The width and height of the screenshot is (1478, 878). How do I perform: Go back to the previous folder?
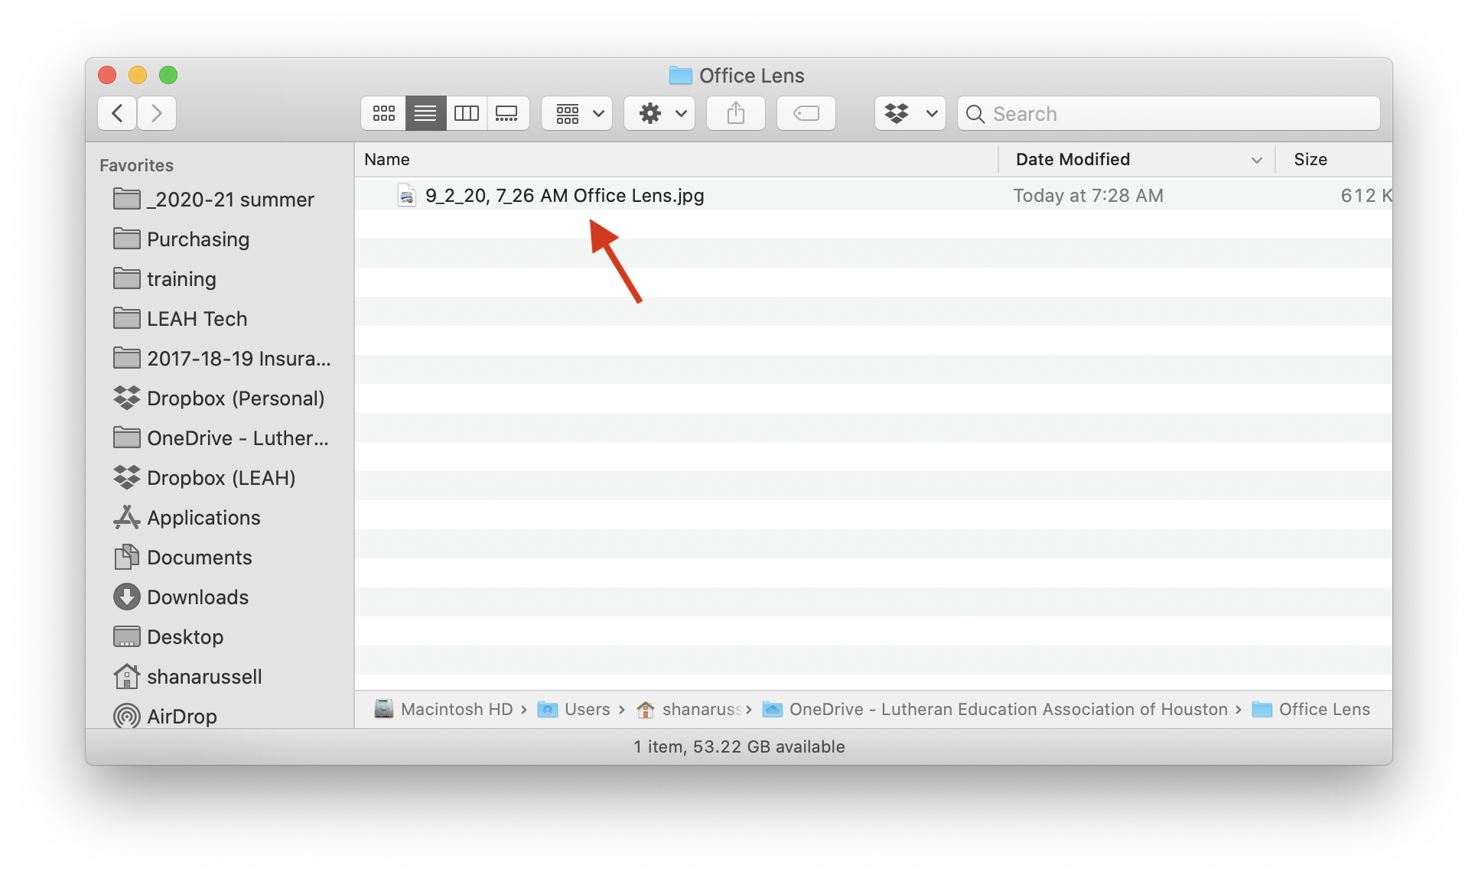click(117, 113)
